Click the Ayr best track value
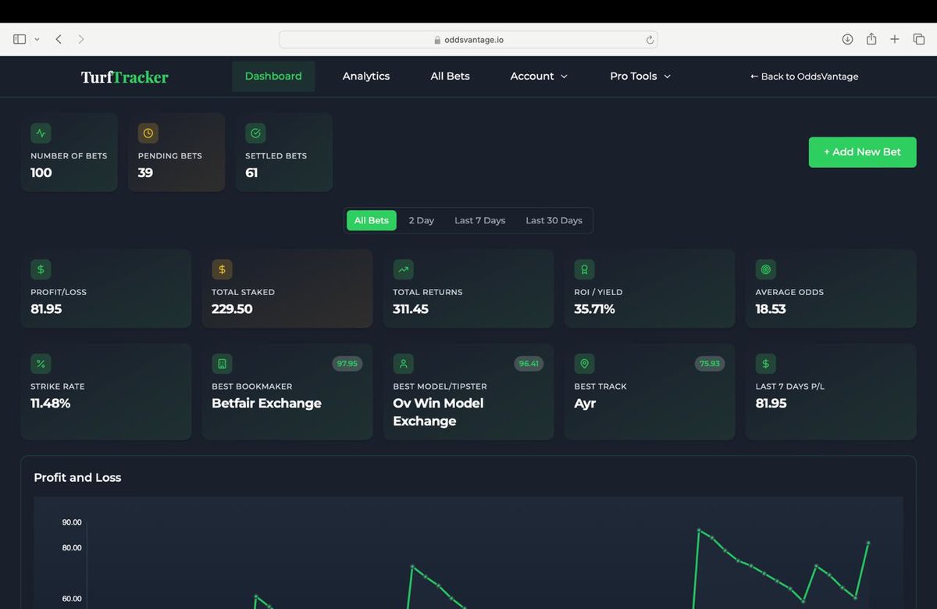937x609 pixels. (585, 404)
